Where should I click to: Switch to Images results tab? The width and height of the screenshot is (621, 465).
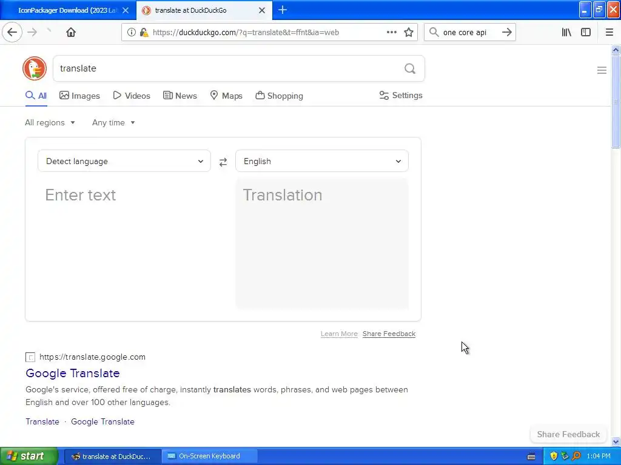pyautogui.click(x=79, y=96)
